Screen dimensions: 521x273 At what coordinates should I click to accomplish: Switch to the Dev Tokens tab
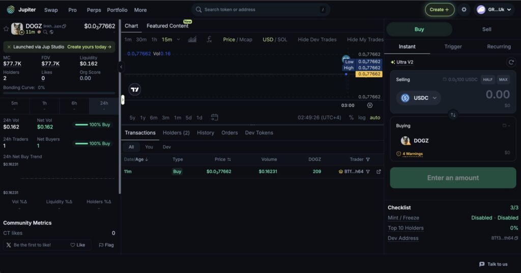pyautogui.click(x=259, y=132)
